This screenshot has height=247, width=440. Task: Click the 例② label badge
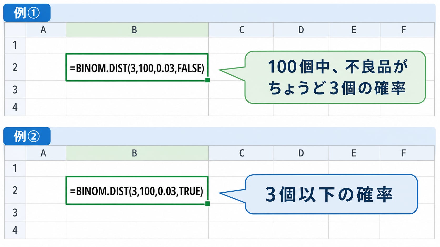pyautogui.click(x=27, y=136)
